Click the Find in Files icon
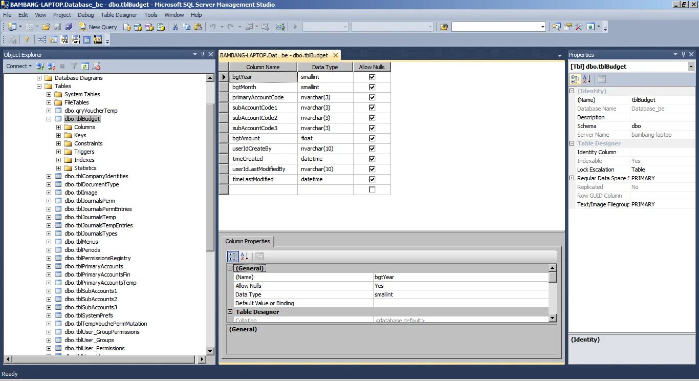This screenshot has height=381, width=699. point(444,27)
